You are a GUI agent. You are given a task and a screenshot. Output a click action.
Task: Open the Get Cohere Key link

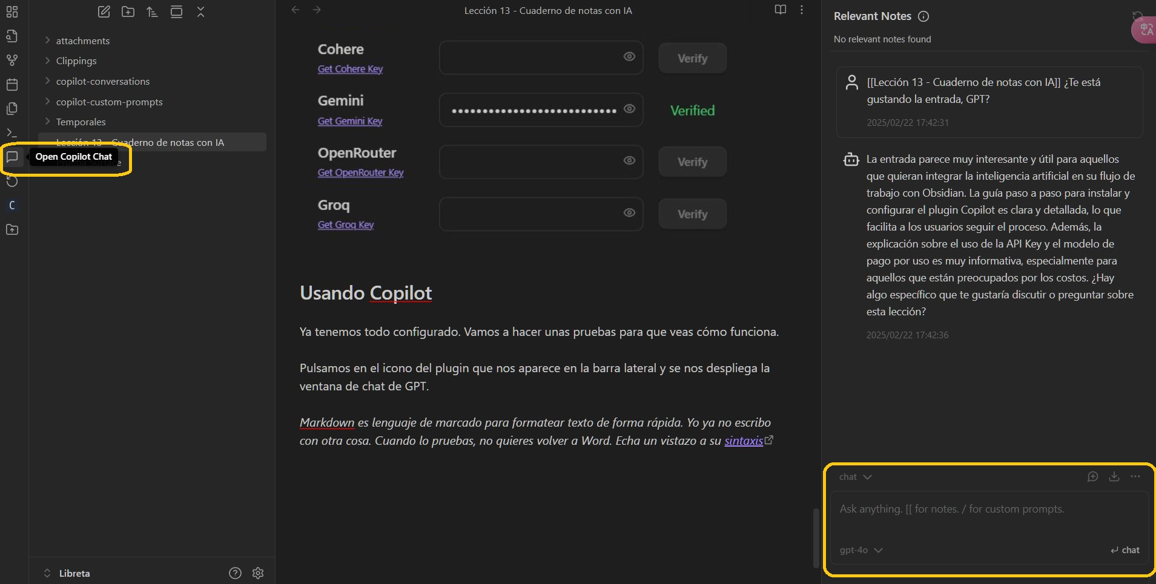coord(350,69)
